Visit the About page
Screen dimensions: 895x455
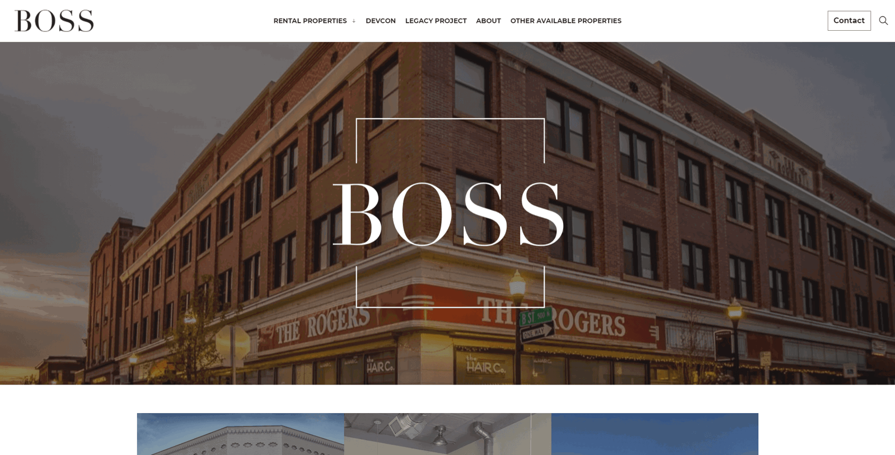click(x=488, y=21)
